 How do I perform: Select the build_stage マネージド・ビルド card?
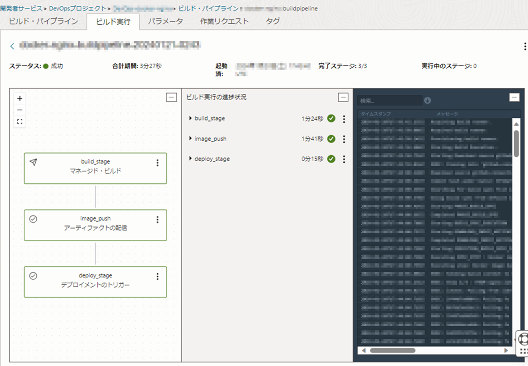(x=95, y=168)
